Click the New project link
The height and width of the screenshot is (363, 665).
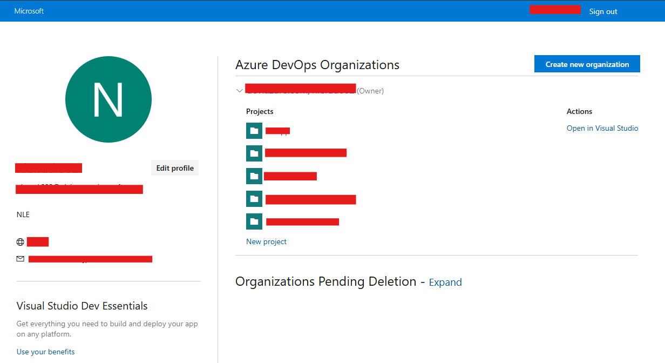[x=266, y=241]
